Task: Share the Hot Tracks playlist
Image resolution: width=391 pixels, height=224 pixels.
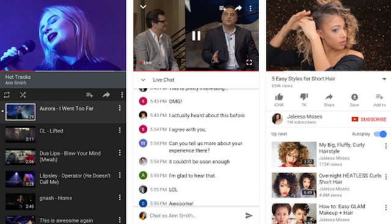Action: pyautogui.click(x=106, y=95)
